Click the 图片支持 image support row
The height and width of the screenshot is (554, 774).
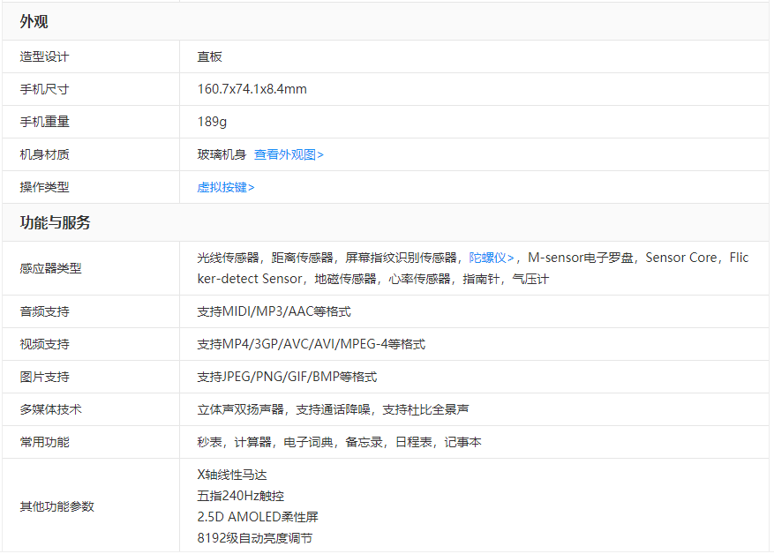coord(38,377)
